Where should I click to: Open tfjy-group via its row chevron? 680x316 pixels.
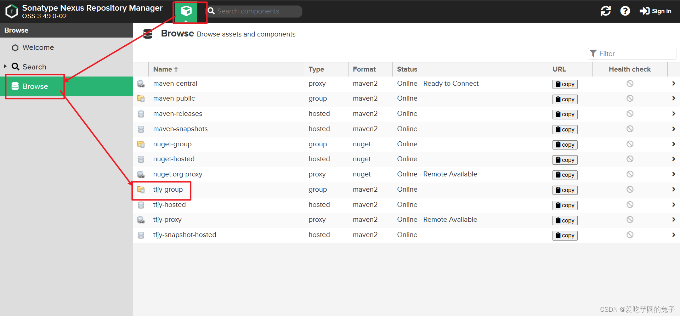(674, 190)
